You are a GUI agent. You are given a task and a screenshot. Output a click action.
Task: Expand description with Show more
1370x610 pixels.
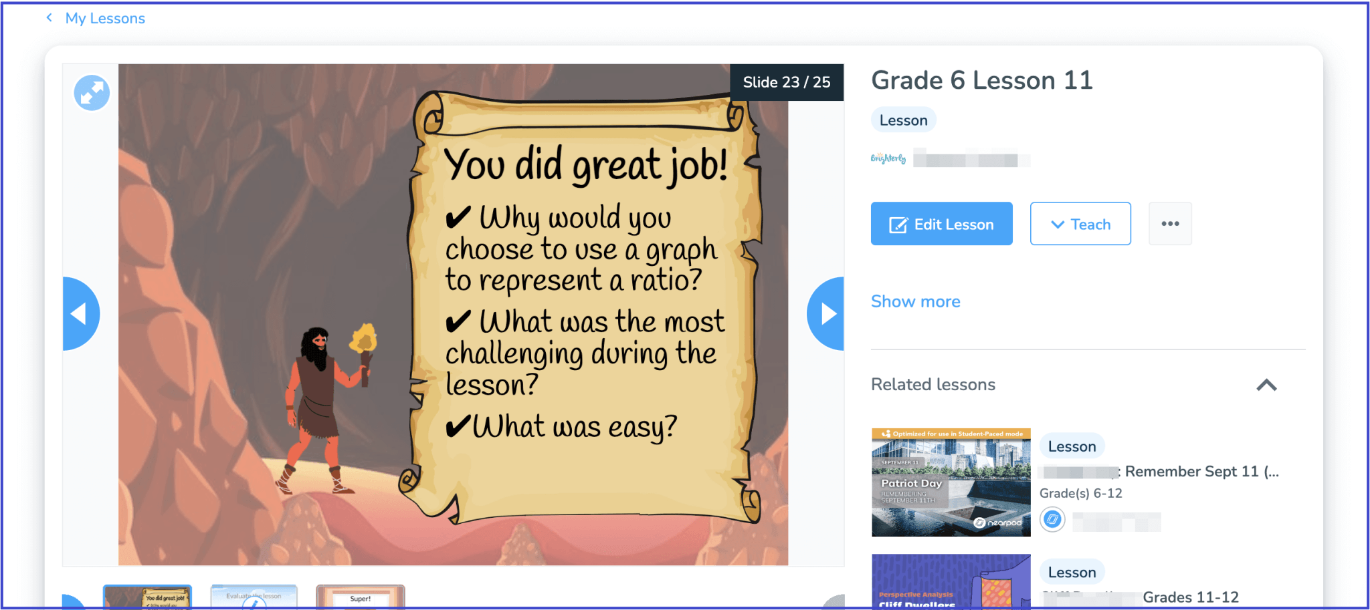915,301
